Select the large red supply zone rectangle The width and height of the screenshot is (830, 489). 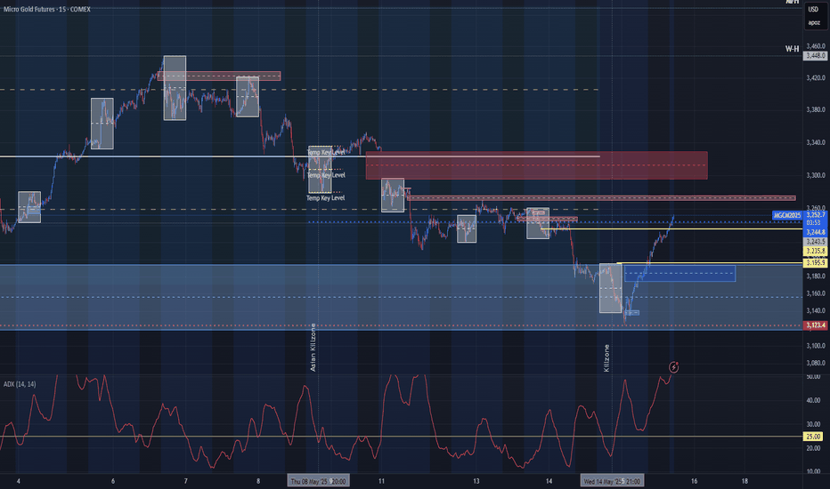click(x=536, y=165)
